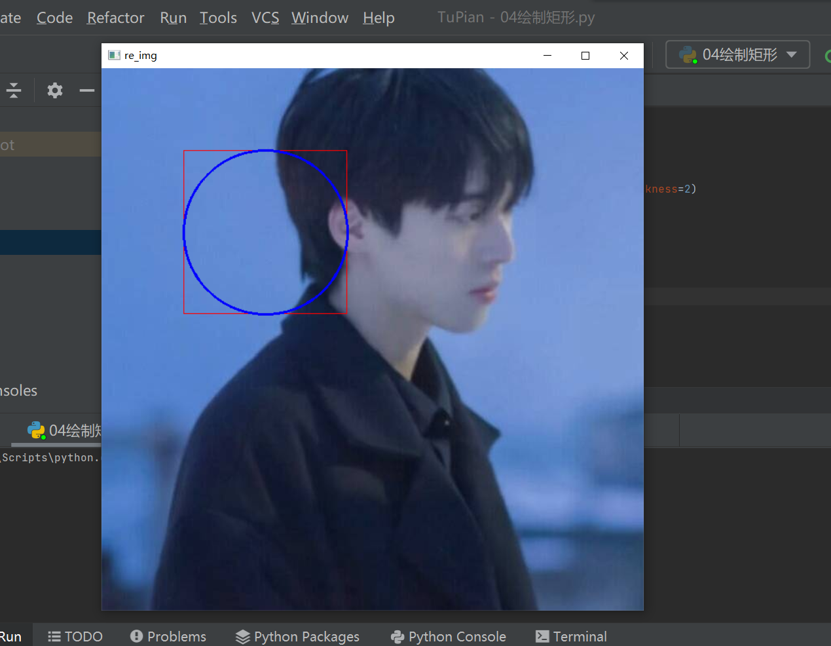Image resolution: width=831 pixels, height=646 pixels.
Task: Open the Window menu
Action: 320,18
